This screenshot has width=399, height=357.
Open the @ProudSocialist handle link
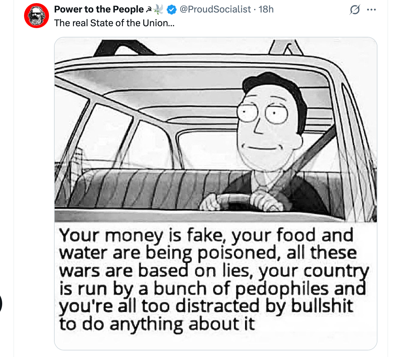[x=215, y=9]
